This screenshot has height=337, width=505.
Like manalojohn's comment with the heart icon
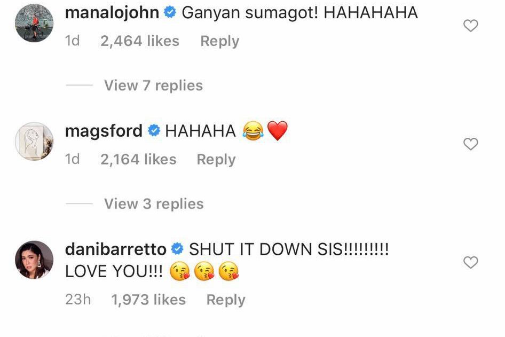tap(470, 26)
